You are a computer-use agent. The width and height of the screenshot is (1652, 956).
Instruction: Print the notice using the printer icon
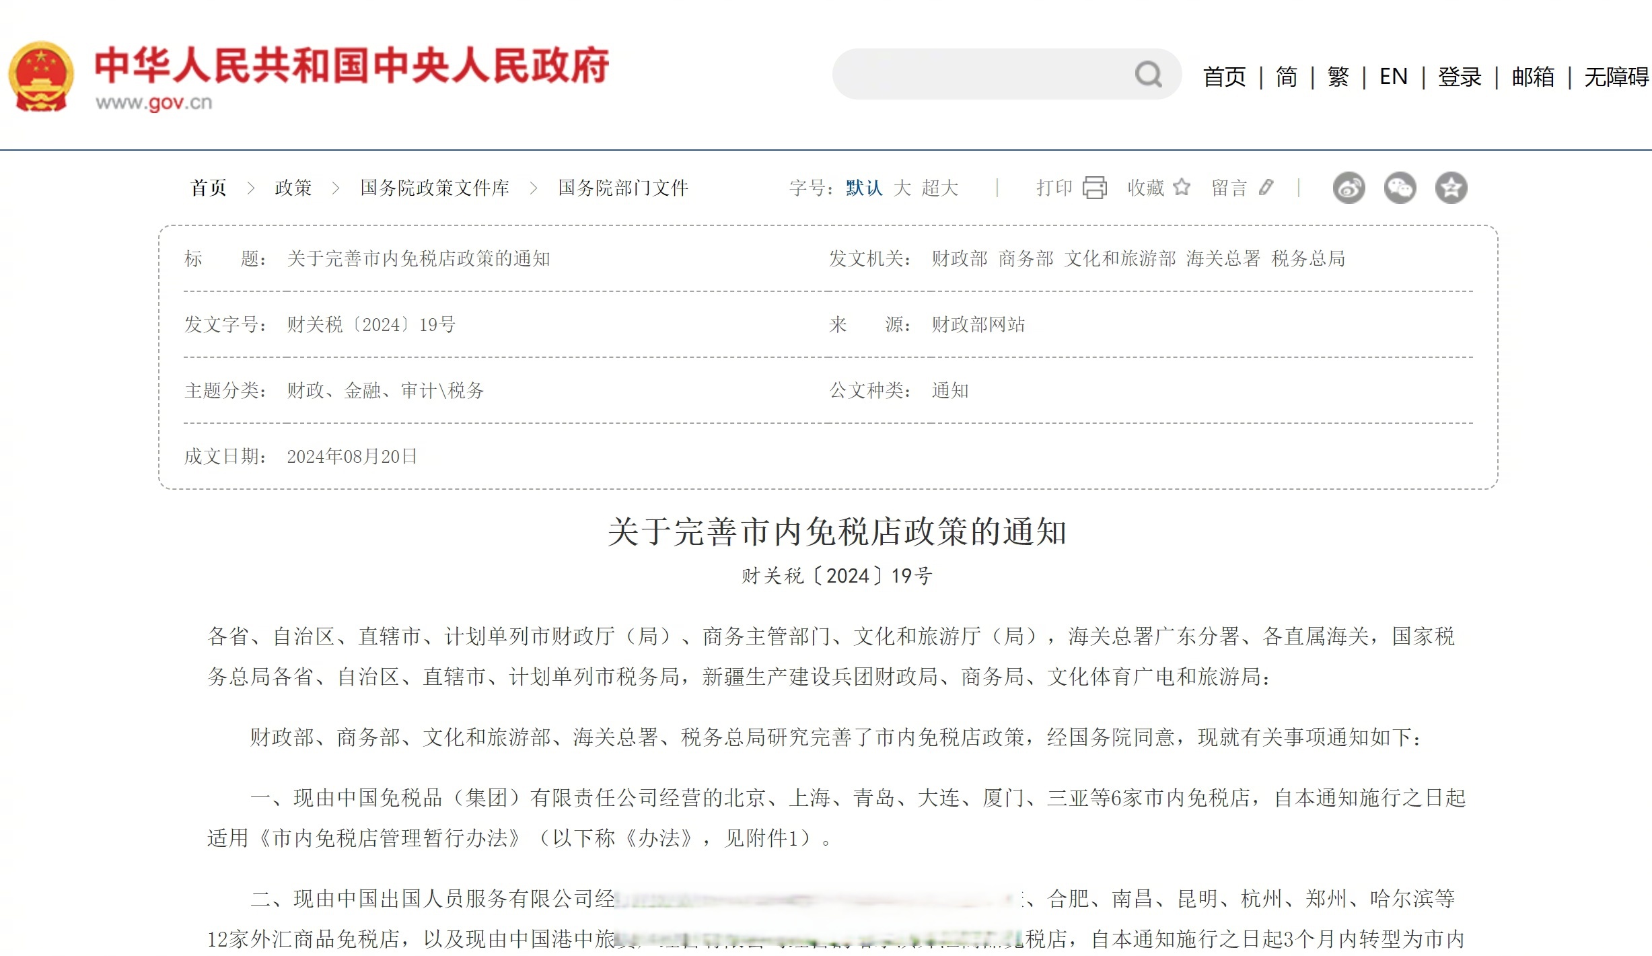pos(1095,188)
